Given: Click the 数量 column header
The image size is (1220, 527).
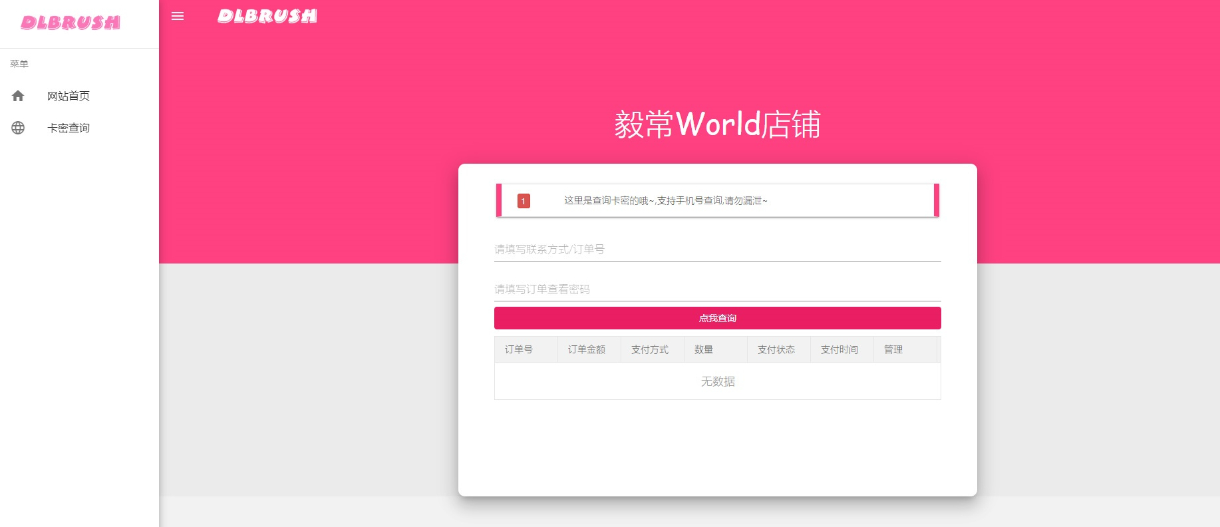Looking at the screenshot, I should pos(716,349).
